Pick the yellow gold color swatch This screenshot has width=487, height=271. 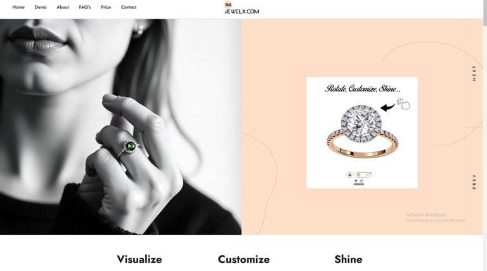tap(367, 175)
